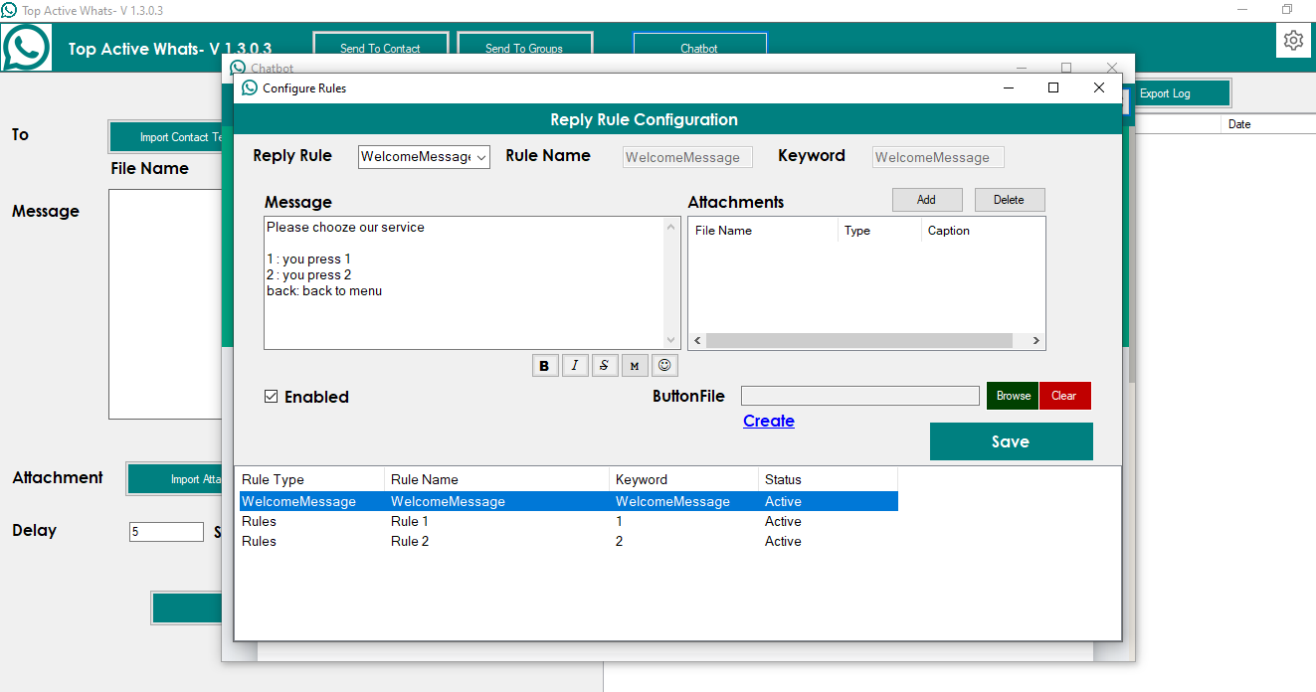Viewport: 1316px width, 692px height.
Task: Click Active status of Rule 2
Action: [x=783, y=541]
